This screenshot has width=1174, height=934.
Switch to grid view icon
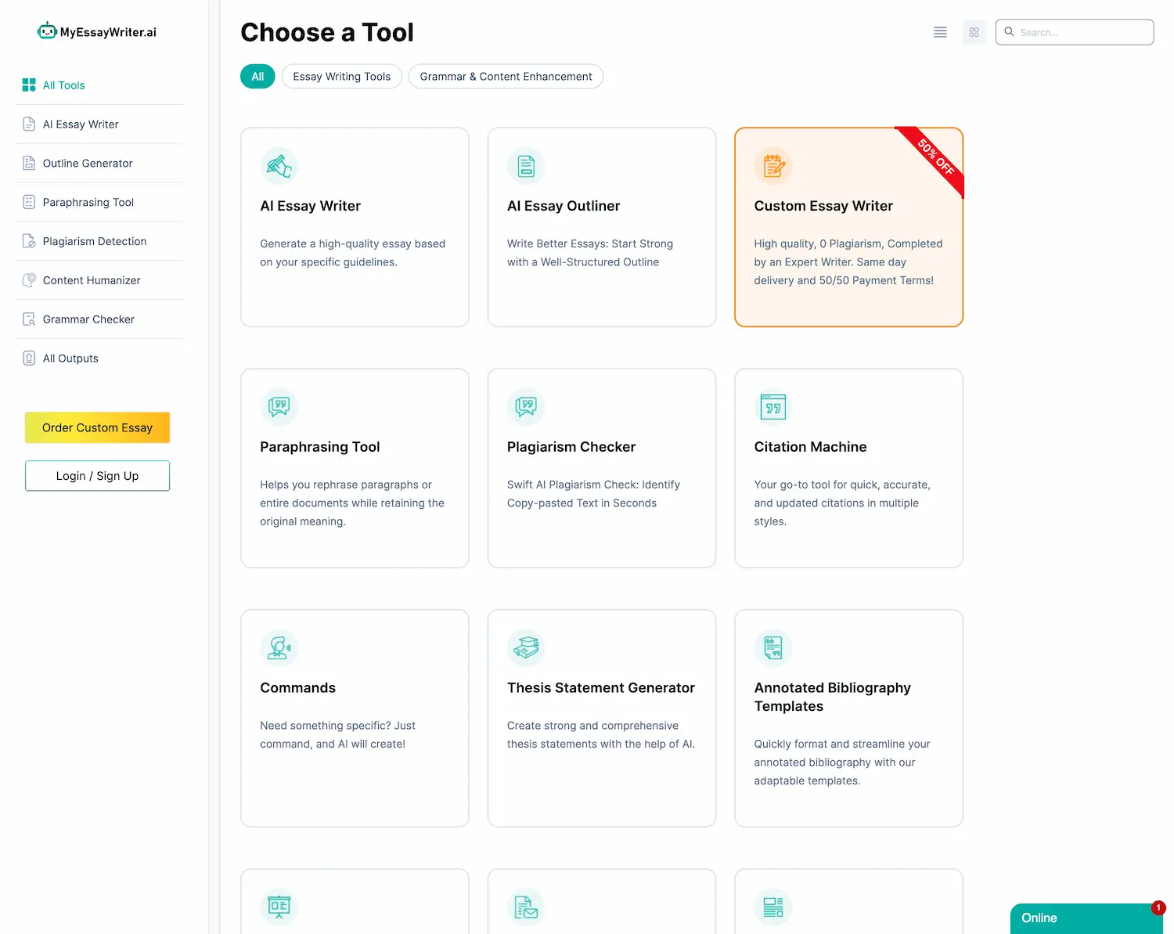point(974,32)
